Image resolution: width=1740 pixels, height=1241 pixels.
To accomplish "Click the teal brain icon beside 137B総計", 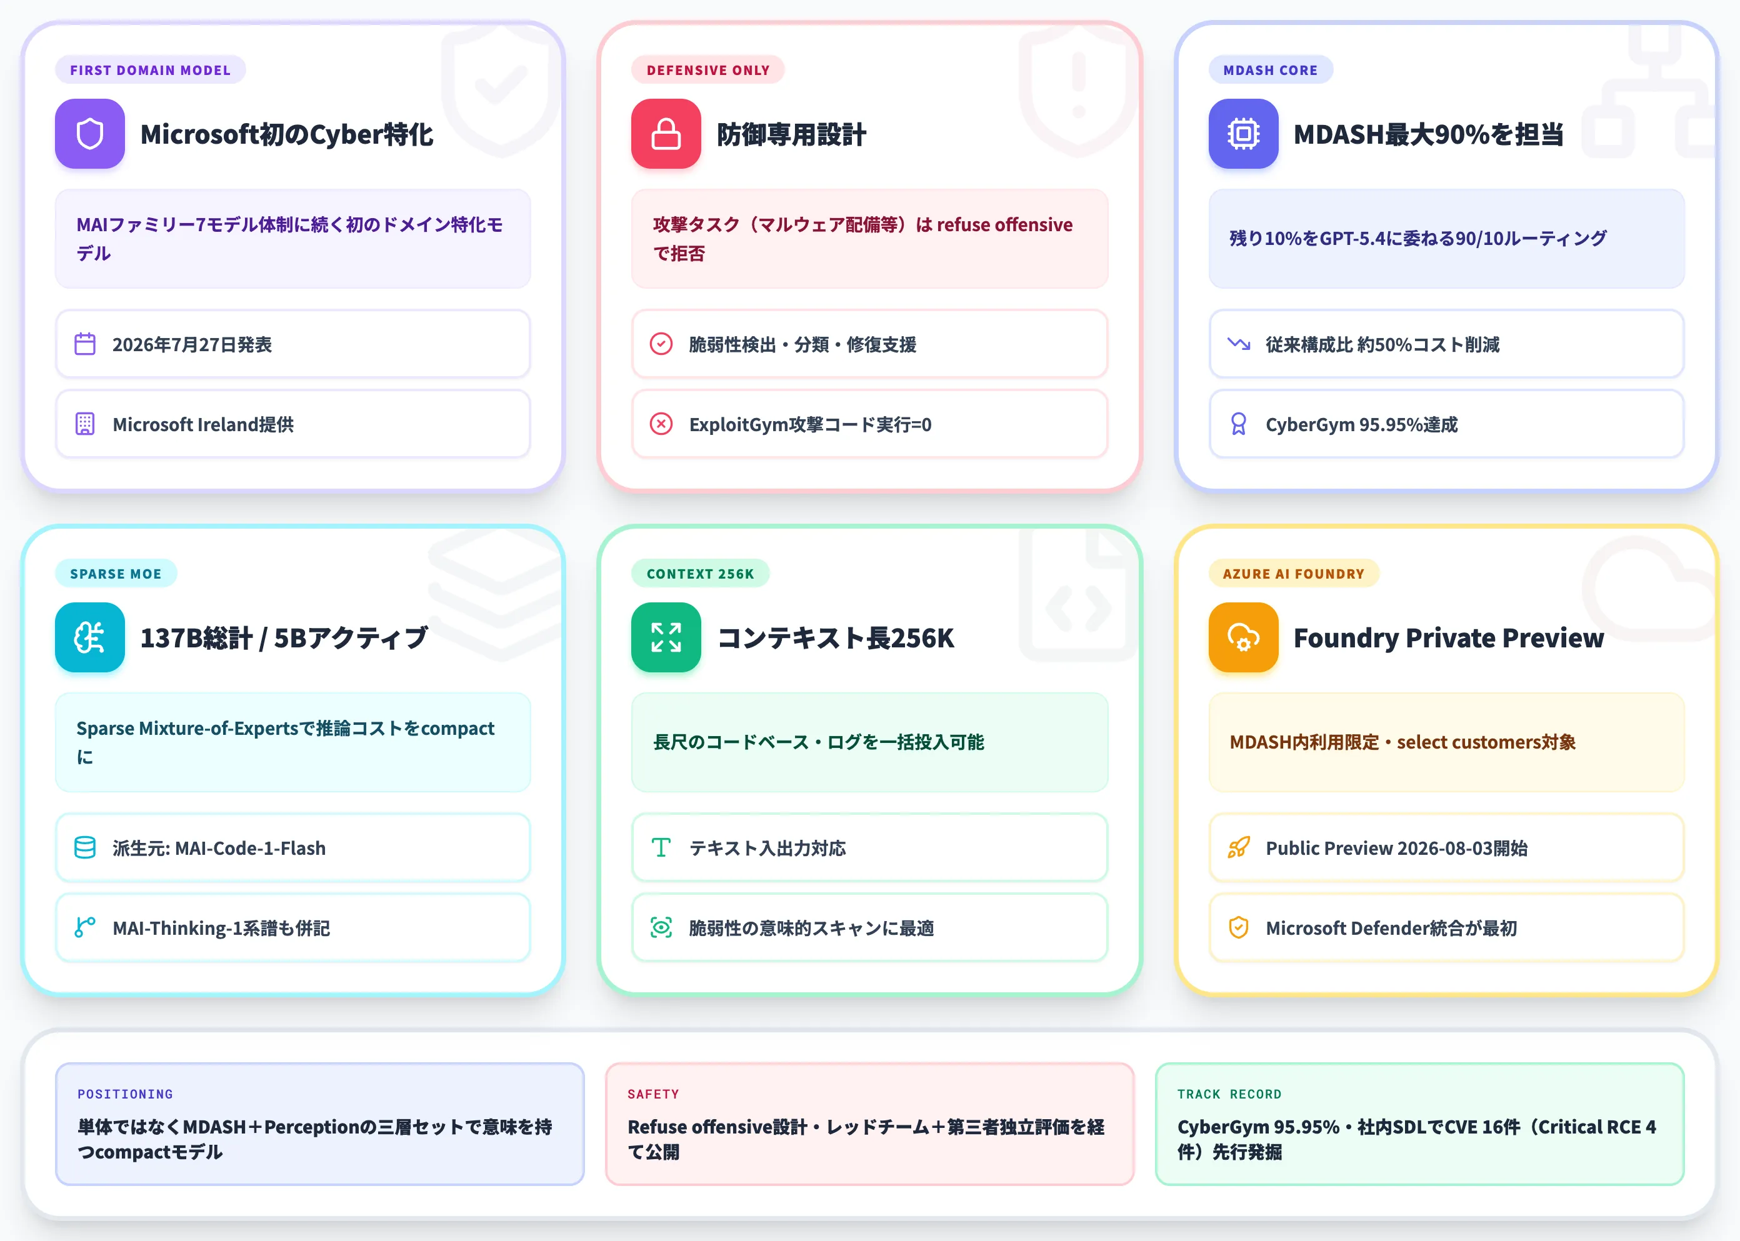I will tap(89, 637).
